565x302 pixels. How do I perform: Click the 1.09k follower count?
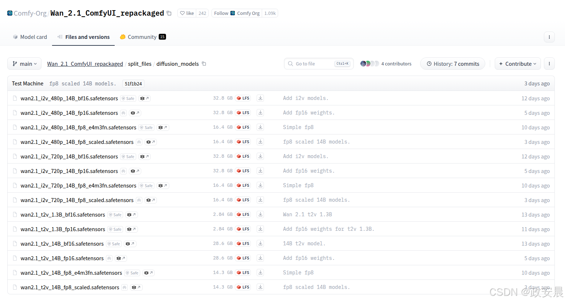(270, 13)
